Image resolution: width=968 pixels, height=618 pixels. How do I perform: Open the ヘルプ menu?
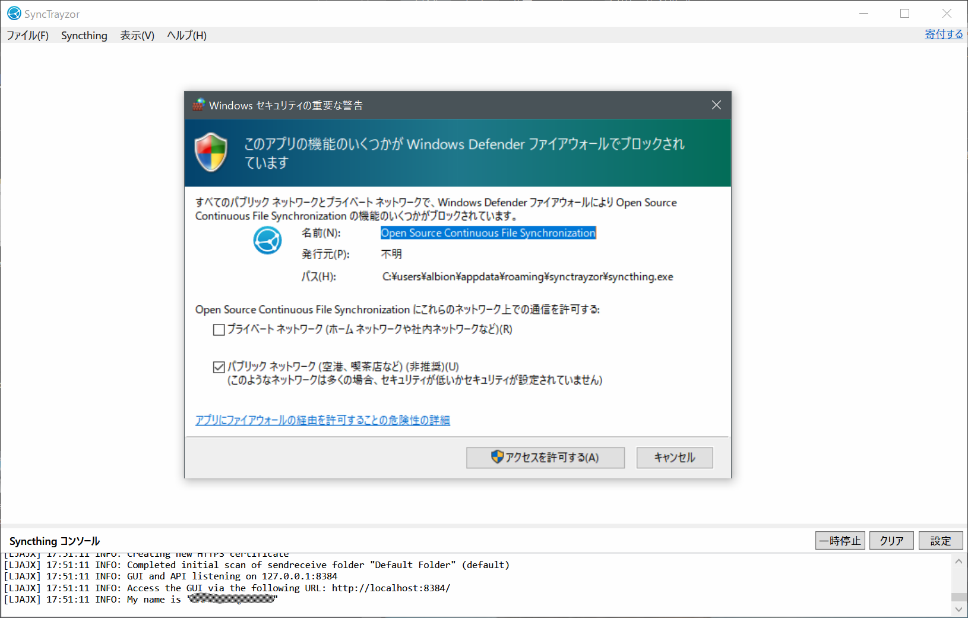(186, 36)
